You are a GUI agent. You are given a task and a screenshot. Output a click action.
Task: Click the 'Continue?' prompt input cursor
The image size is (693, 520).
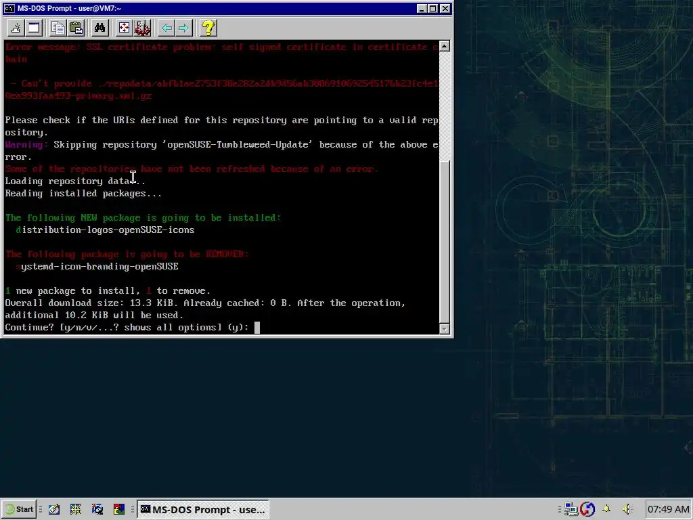[x=256, y=328]
